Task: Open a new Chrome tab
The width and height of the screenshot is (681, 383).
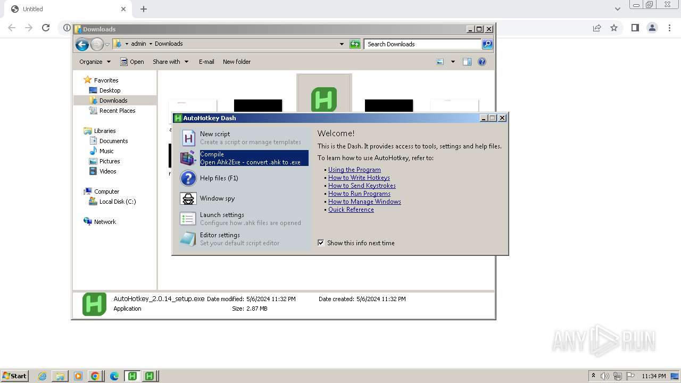Action: pyautogui.click(x=144, y=9)
